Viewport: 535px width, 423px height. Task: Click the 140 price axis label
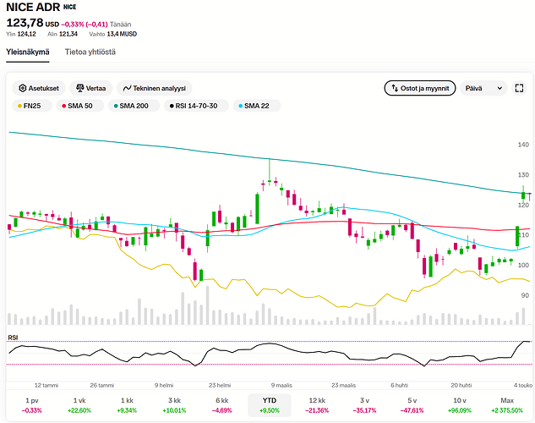pos(523,145)
